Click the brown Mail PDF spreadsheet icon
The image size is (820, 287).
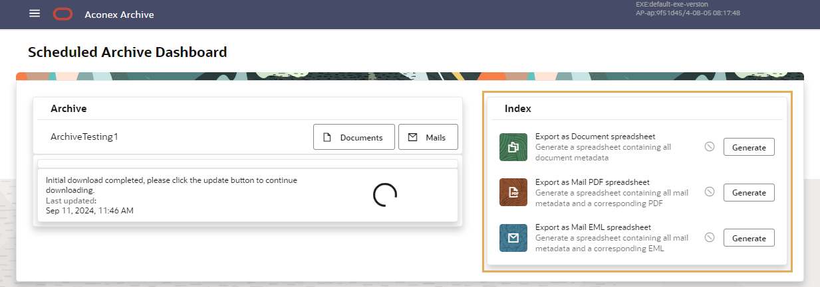pyautogui.click(x=513, y=192)
